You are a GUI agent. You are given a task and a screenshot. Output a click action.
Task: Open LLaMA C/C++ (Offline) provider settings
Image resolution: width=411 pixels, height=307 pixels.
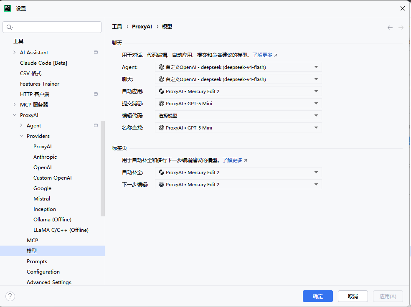pos(61,230)
